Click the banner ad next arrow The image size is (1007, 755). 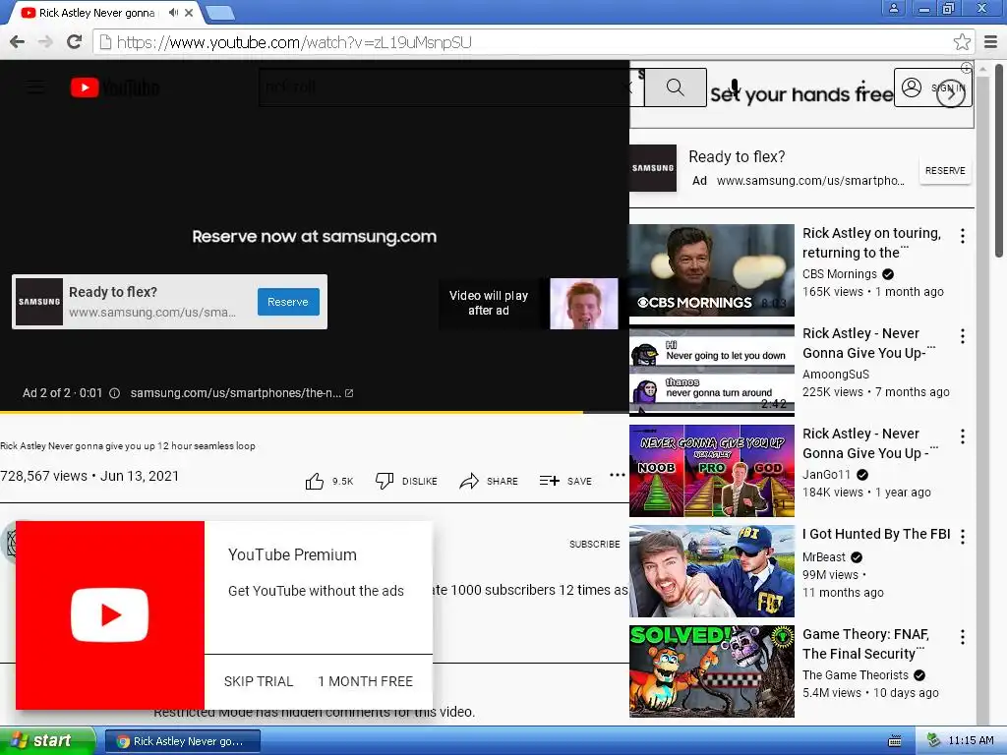951,93
